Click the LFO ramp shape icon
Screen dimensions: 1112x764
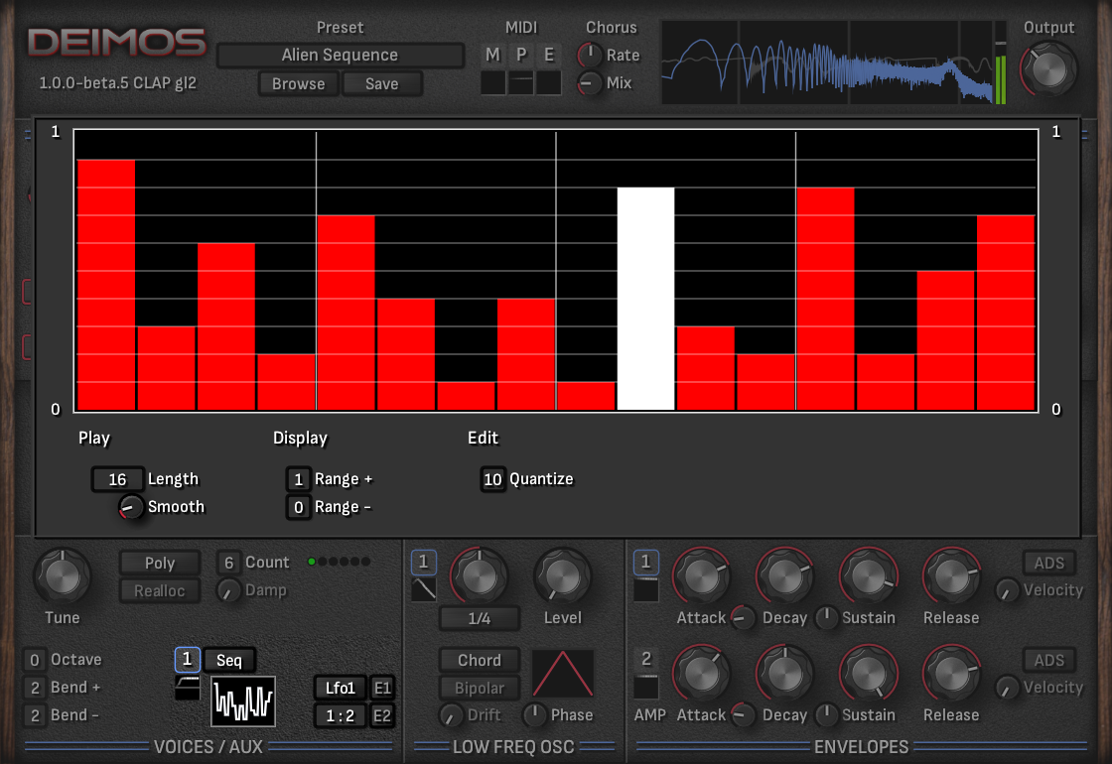pyautogui.click(x=423, y=589)
